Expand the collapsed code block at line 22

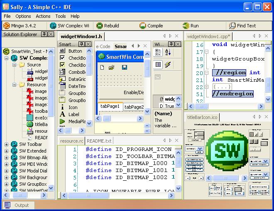[206, 87]
